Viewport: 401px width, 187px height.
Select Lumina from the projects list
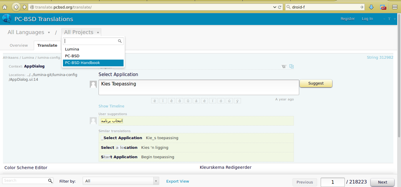[x=93, y=49]
